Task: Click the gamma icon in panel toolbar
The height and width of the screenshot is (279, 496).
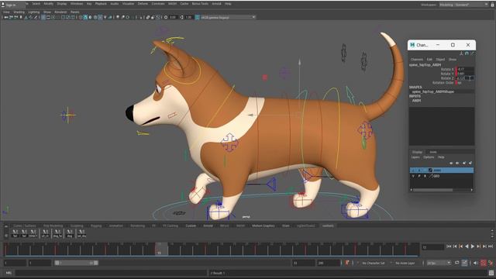Action: pos(182,17)
